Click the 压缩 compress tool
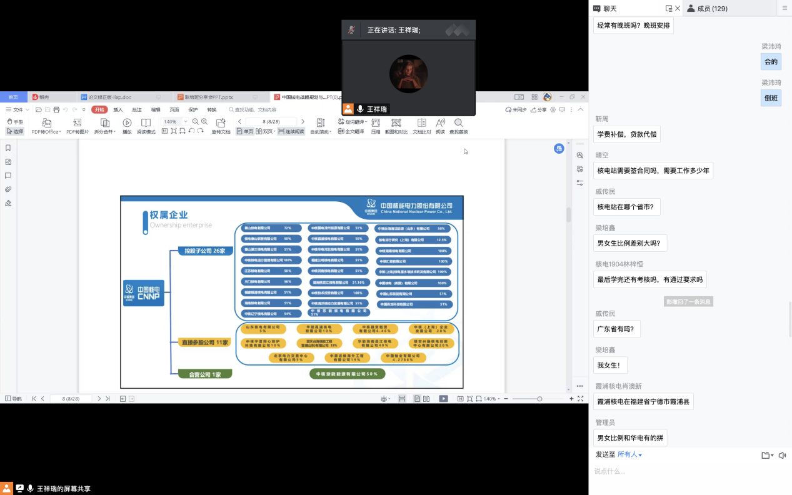 click(x=376, y=126)
